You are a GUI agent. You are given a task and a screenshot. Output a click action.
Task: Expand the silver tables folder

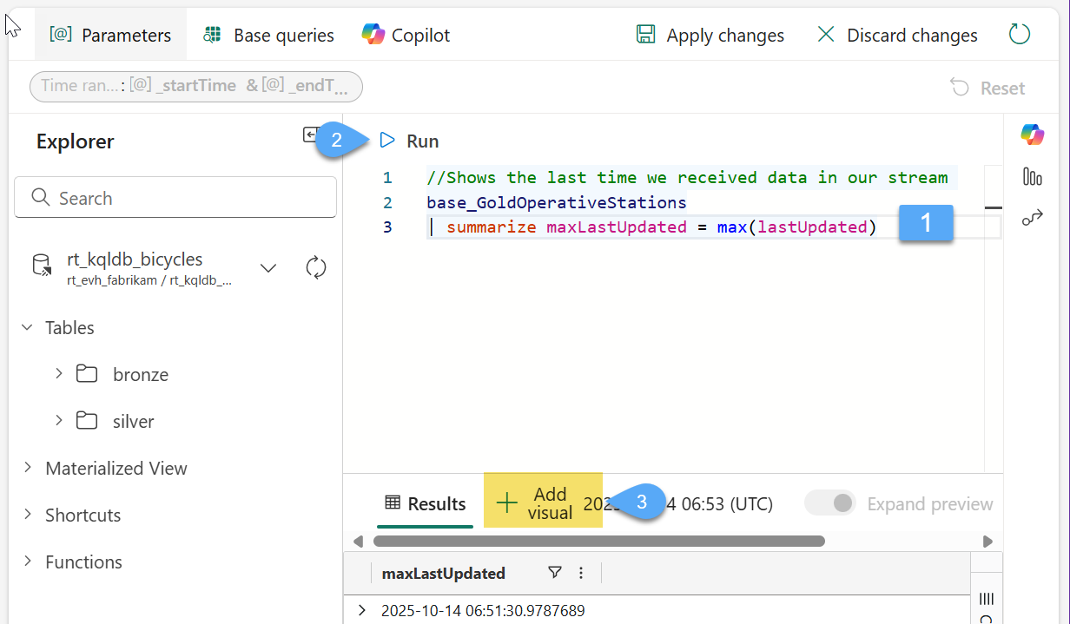pyautogui.click(x=59, y=421)
